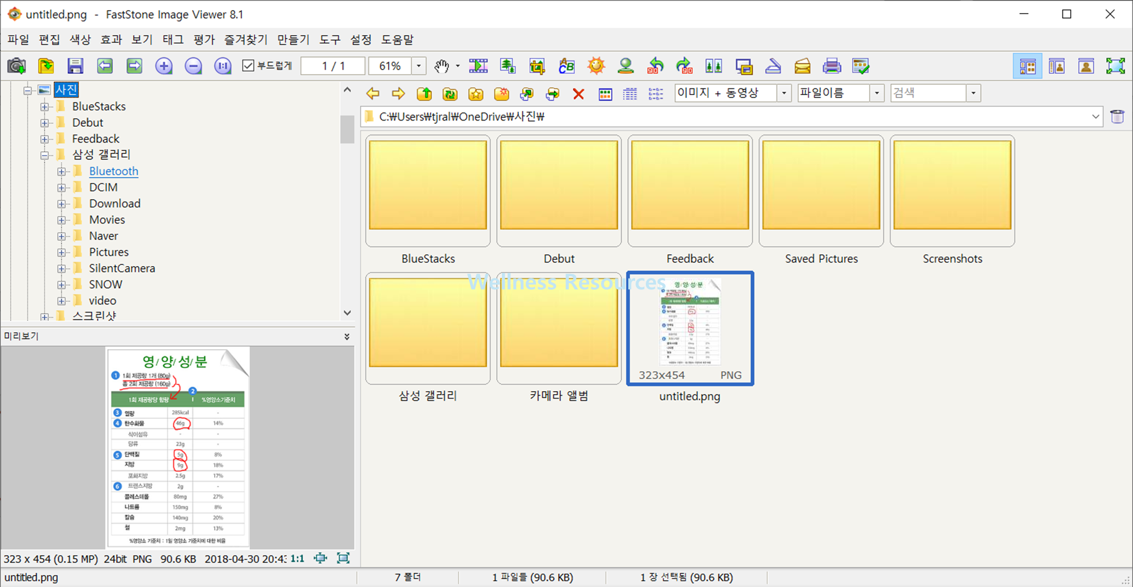Click the create new folder icon
Image resolution: width=1133 pixels, height=587 pixels.
point(501,93)
